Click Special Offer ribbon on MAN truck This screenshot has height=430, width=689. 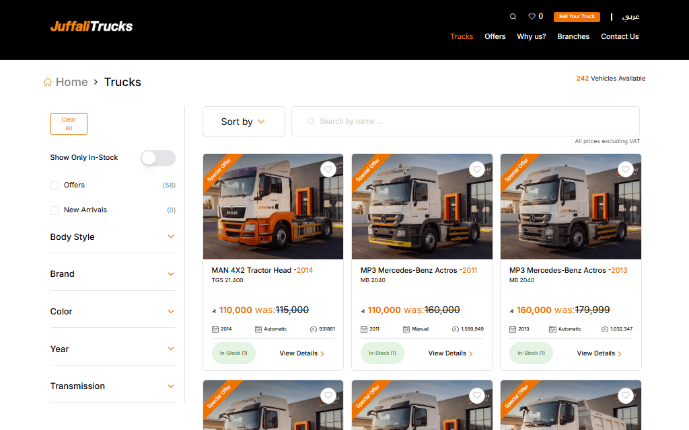[x=219, y=170]
